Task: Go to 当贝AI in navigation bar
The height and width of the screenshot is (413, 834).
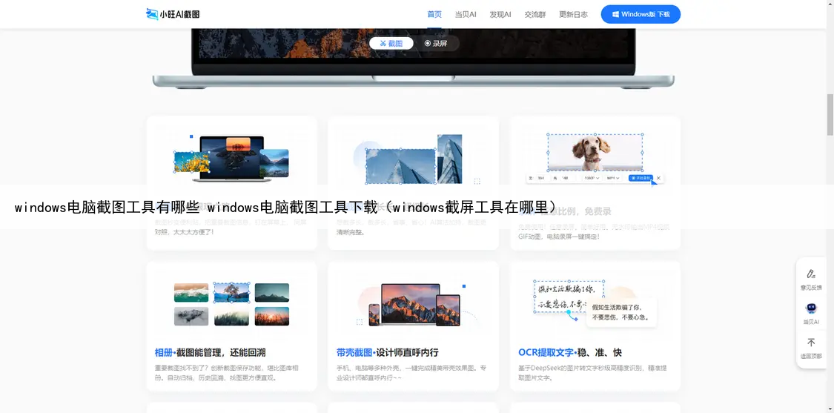Action: pos(466,14)
